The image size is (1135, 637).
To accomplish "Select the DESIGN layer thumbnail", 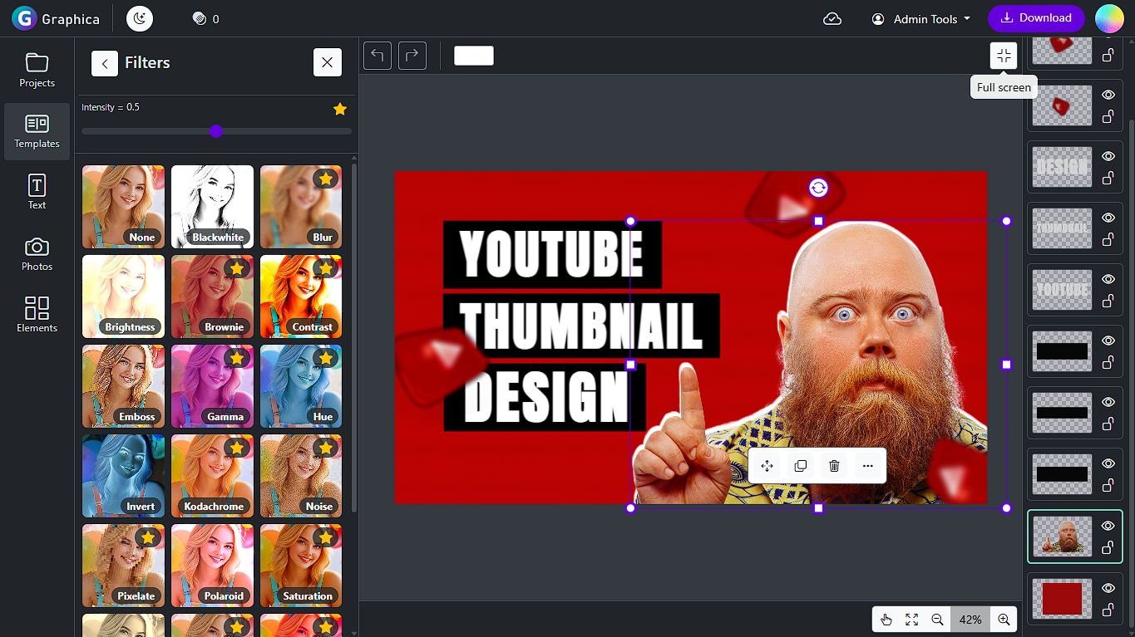I will pos(1062,167).
